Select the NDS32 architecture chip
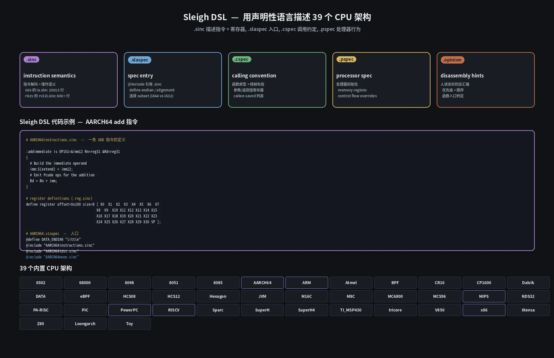 pos(528,296)
